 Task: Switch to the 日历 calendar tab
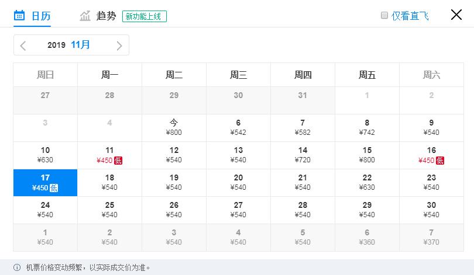32,16
